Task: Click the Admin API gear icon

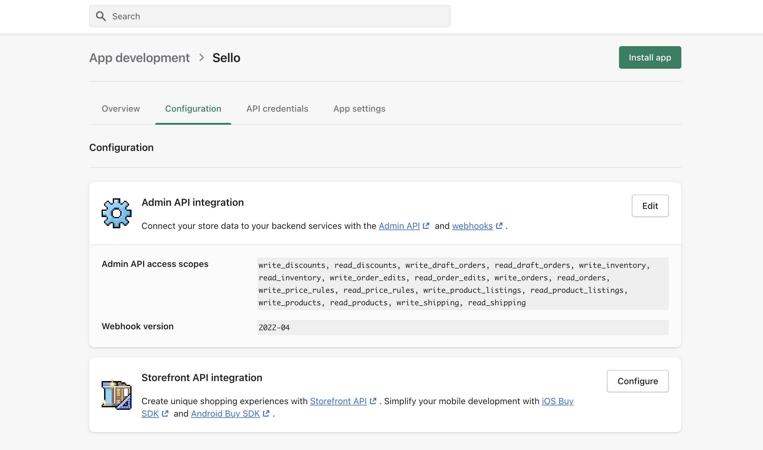Action: 117,213
